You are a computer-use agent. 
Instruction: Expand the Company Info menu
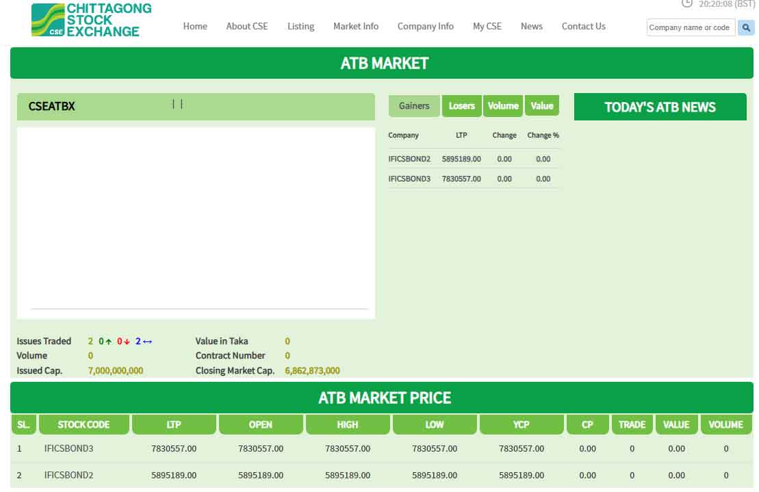coord(425,27)
